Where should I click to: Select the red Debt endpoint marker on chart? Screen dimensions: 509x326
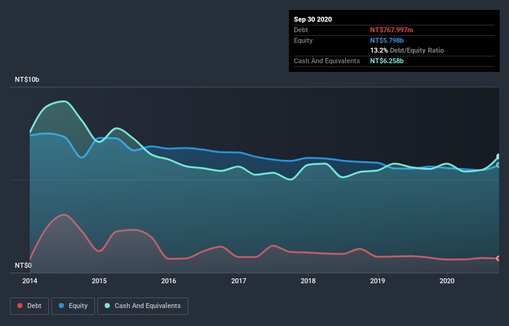498,258
